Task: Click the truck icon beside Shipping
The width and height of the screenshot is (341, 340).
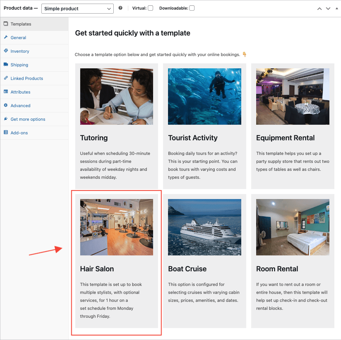Action: pyautogui.click(x=6, y=64)
